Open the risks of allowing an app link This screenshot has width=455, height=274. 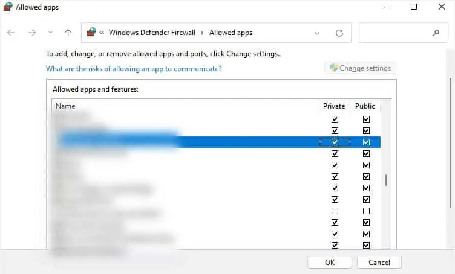click(134, 69)
